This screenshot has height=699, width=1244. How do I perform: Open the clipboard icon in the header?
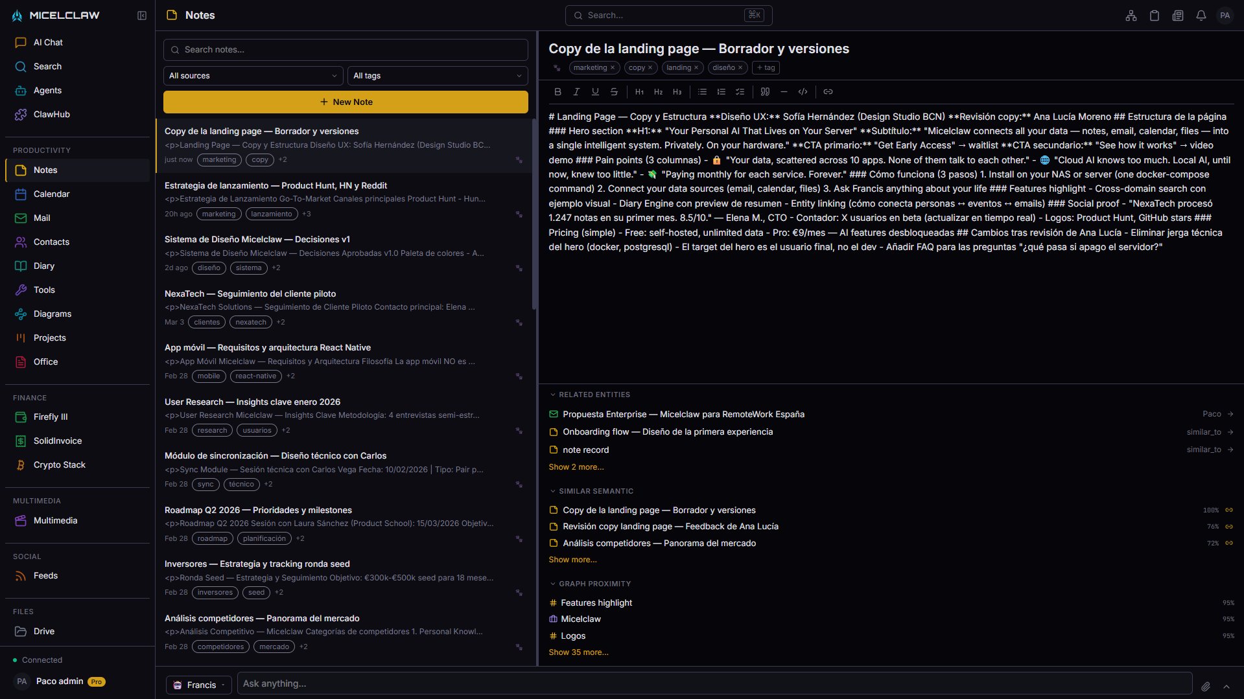click(x=1154, y=15)
